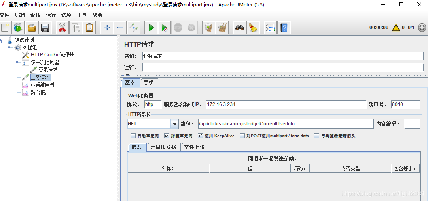
Task: Select 仅一次控制器 in the tree
Action: (x=45, y=63)
